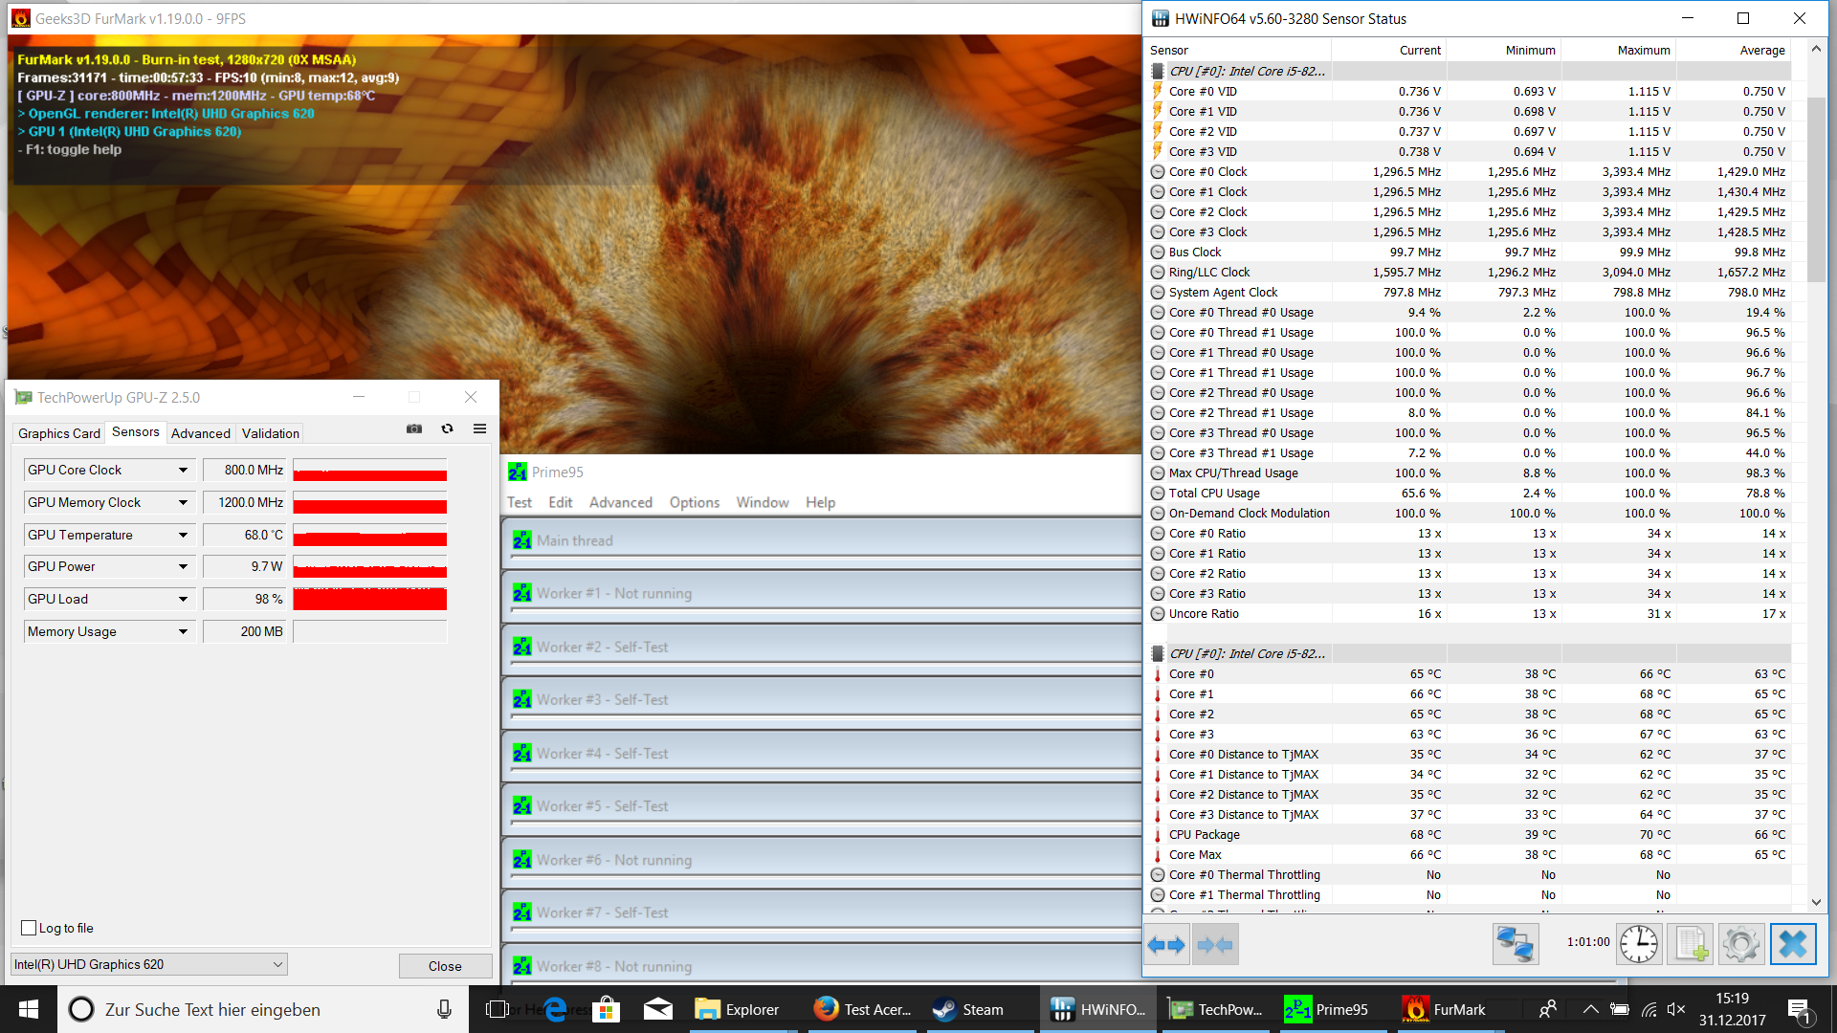Open Intel UHD Graphics 620 selector
The height and width of the screenshot is (1033, 1837).
pos(148,964)
